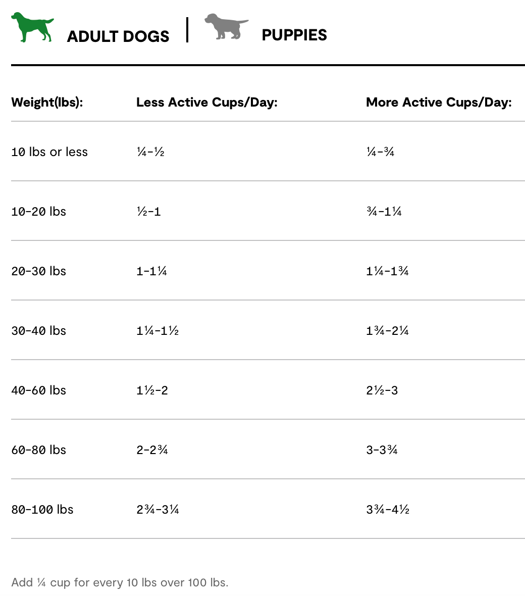Click the ½-1 less active value

[148, 212]
